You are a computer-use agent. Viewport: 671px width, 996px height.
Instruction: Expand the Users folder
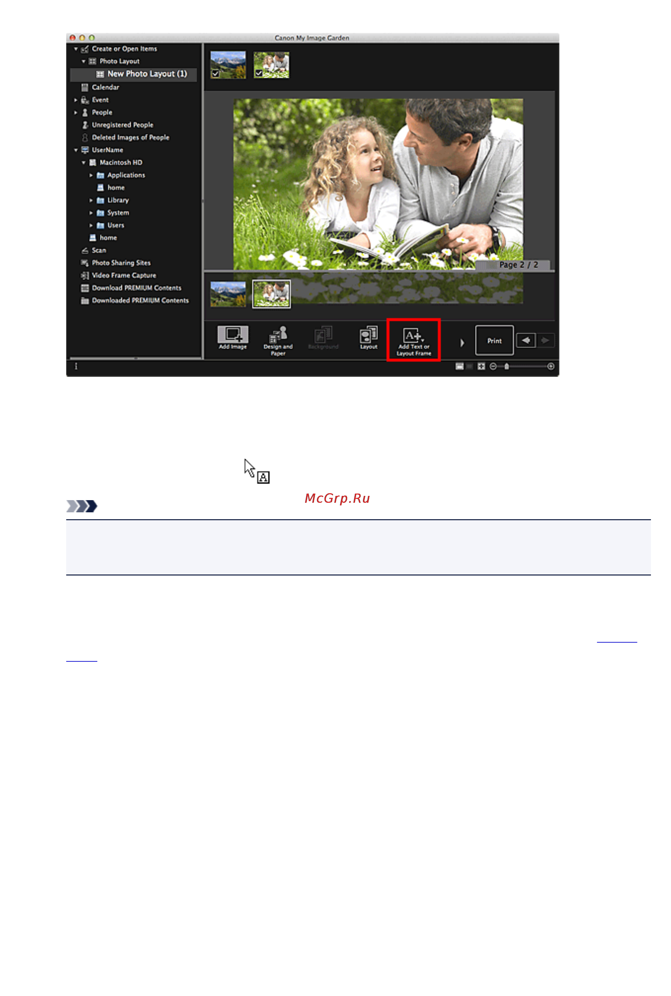click(x=91, y=225)
